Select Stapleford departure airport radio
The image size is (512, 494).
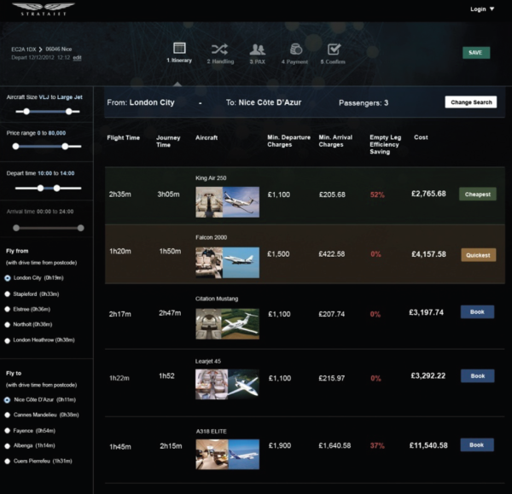(8, 294)
